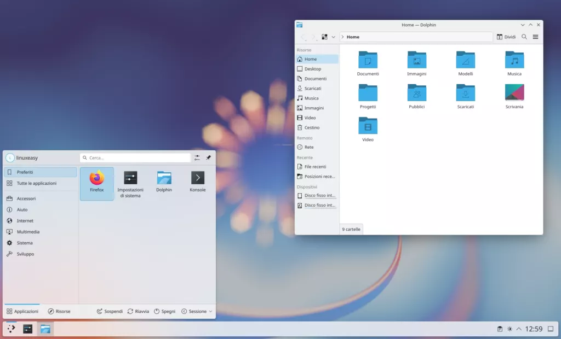Select Tutte le applicazioni category
The height and width of the screenshot is (339, 561).
(41, 183)
